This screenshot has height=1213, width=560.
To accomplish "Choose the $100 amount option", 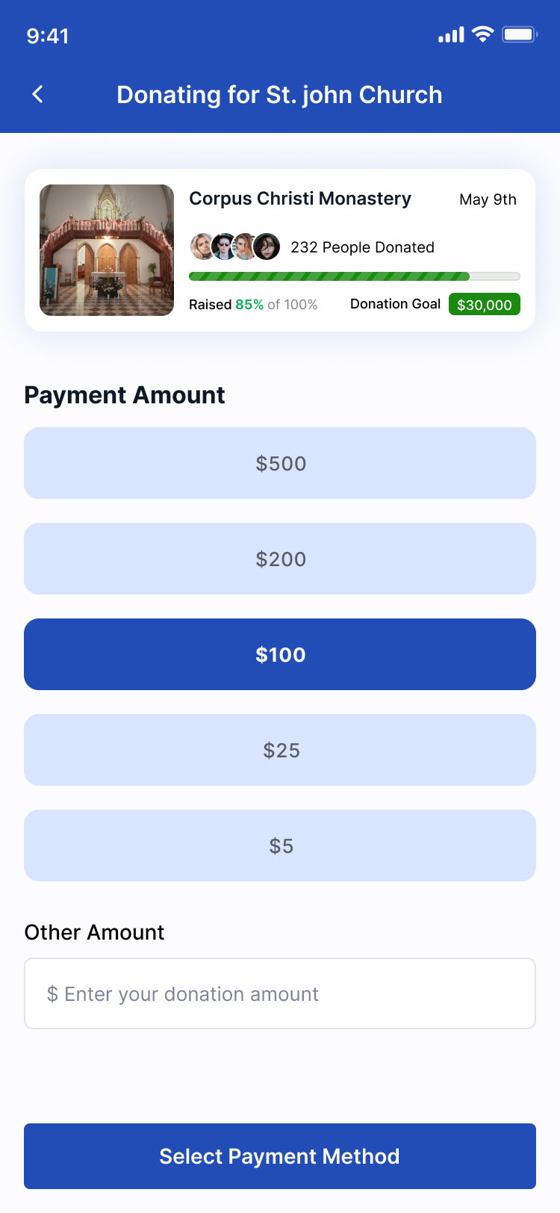I will [280, 654].
